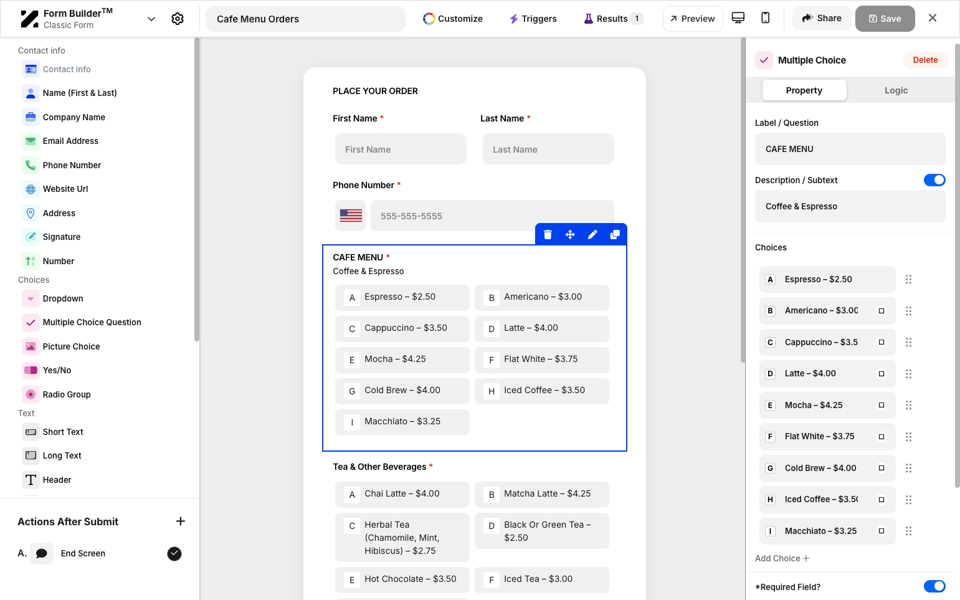
Task: Add an Address field from sidebar
Action: (x=59, y=213)
